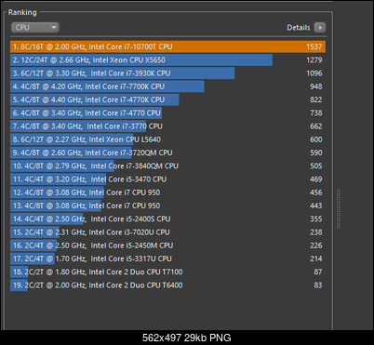374x345 pixels.
Task: Click the score value 355
Action: point(316,219)
